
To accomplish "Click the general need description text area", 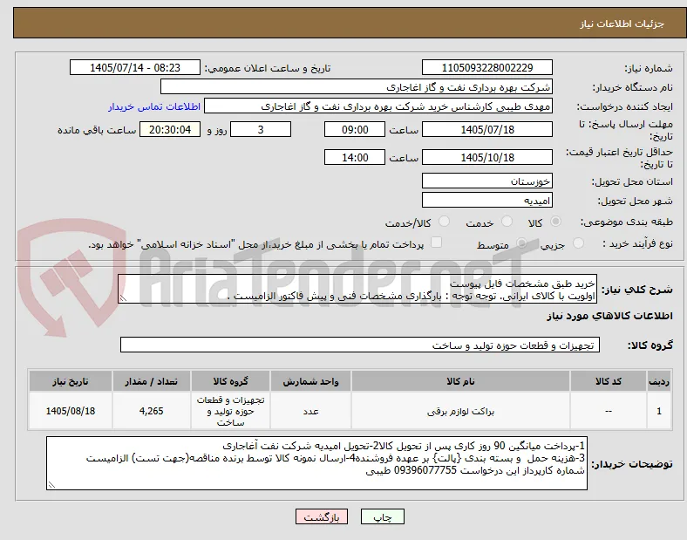I will click(357, 290).
